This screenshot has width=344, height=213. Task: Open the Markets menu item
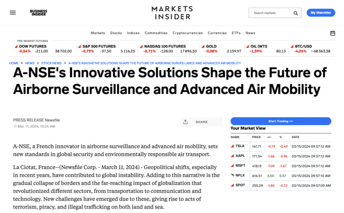coord(98,33)
